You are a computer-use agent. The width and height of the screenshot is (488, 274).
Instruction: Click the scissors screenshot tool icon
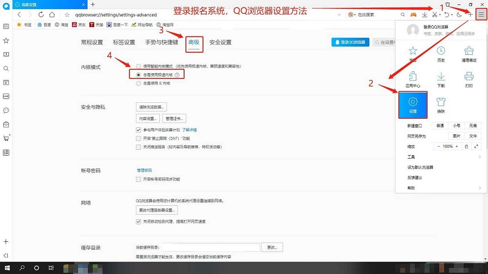434,14
